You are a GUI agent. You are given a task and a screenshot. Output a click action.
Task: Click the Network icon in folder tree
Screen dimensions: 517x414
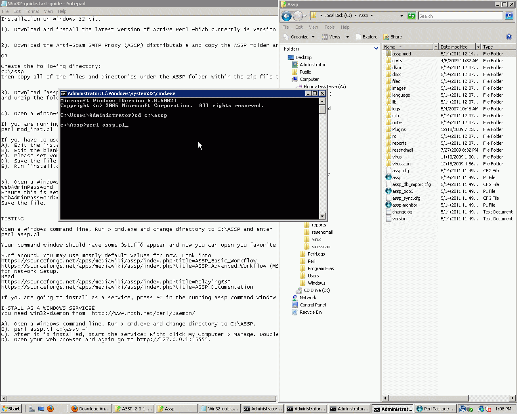coord(295,298)
